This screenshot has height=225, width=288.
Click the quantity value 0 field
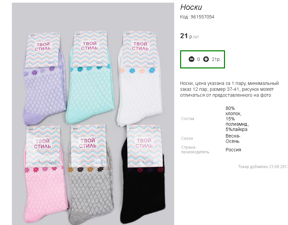(x=199, y=59)
